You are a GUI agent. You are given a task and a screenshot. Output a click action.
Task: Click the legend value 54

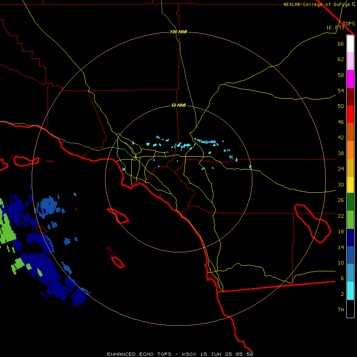(341, 90)
